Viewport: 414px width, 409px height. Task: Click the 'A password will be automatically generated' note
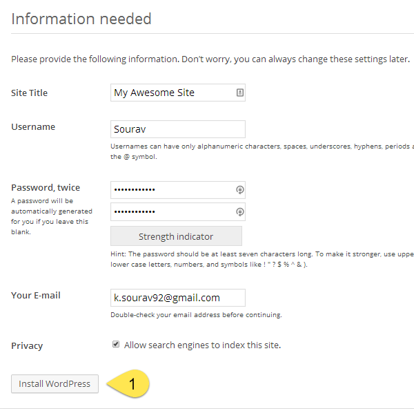click(52, 216)
